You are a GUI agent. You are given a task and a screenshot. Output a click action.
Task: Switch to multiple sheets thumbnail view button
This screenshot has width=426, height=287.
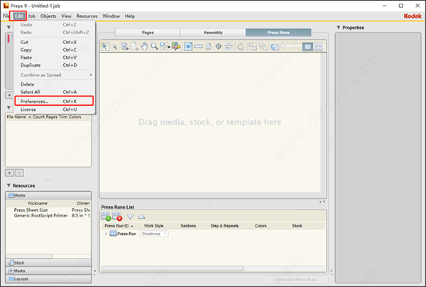tap(318, 47)
